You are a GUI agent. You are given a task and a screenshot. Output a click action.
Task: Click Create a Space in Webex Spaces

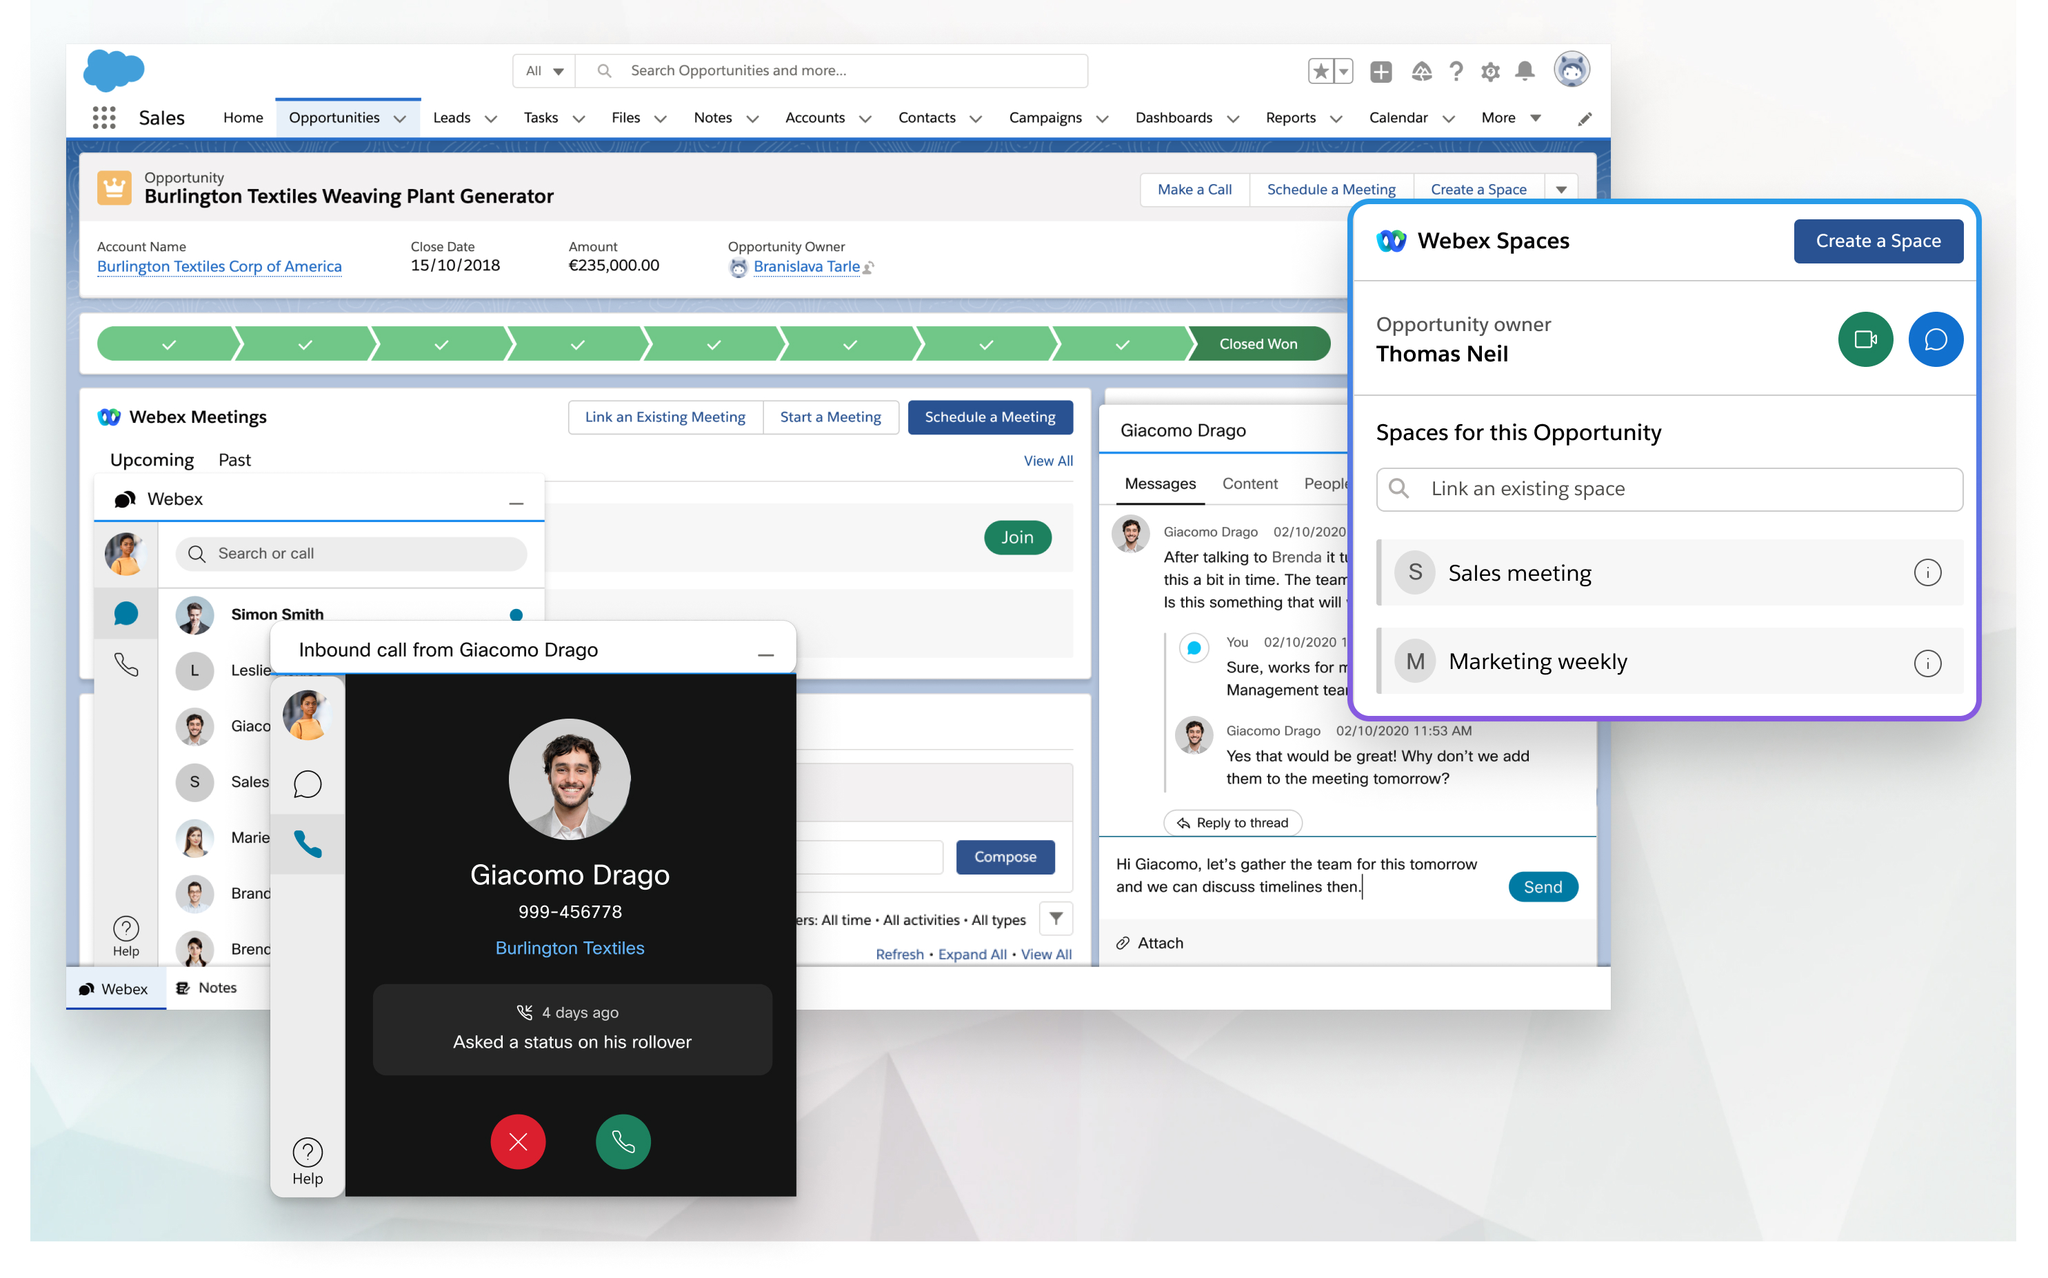(x=1877, y=241)
